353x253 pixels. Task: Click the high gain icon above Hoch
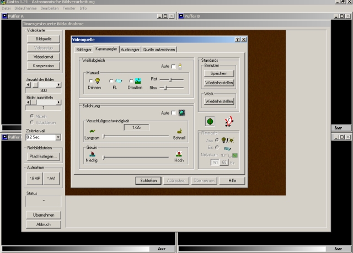(179, 154)
